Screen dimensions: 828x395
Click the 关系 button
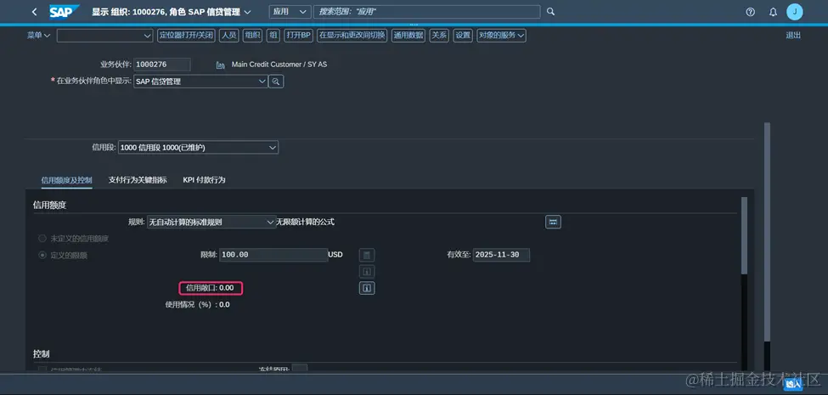[439, 36]
